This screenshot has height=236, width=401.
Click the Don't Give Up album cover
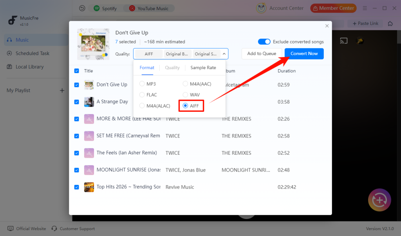click(x=93, y=44)
